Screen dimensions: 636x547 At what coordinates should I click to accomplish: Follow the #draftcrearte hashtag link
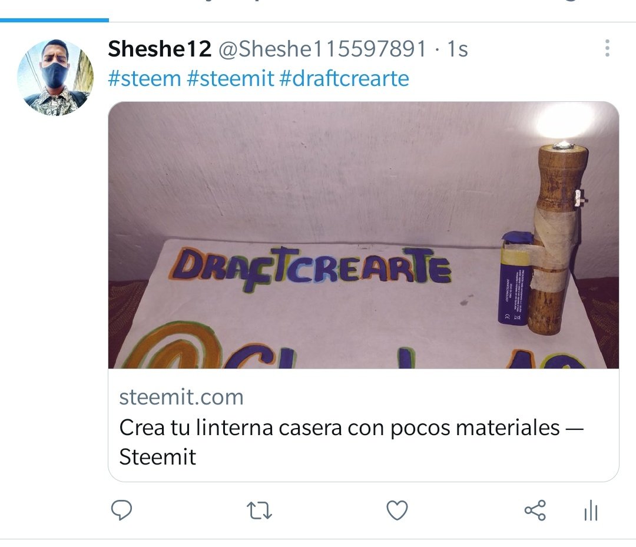tap(344, 79)
